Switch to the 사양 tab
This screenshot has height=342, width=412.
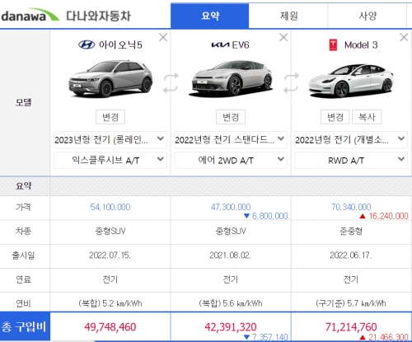(x=368, y=16)
